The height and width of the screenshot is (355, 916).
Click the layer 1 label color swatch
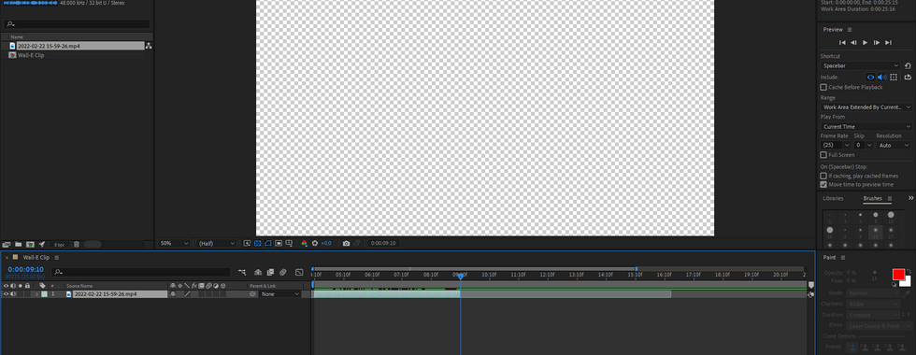coord(45,294)
